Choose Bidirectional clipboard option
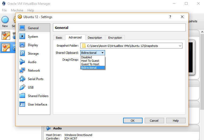Image resolution: width=204 pixels, height=140 pixels. tap(93, 68)
